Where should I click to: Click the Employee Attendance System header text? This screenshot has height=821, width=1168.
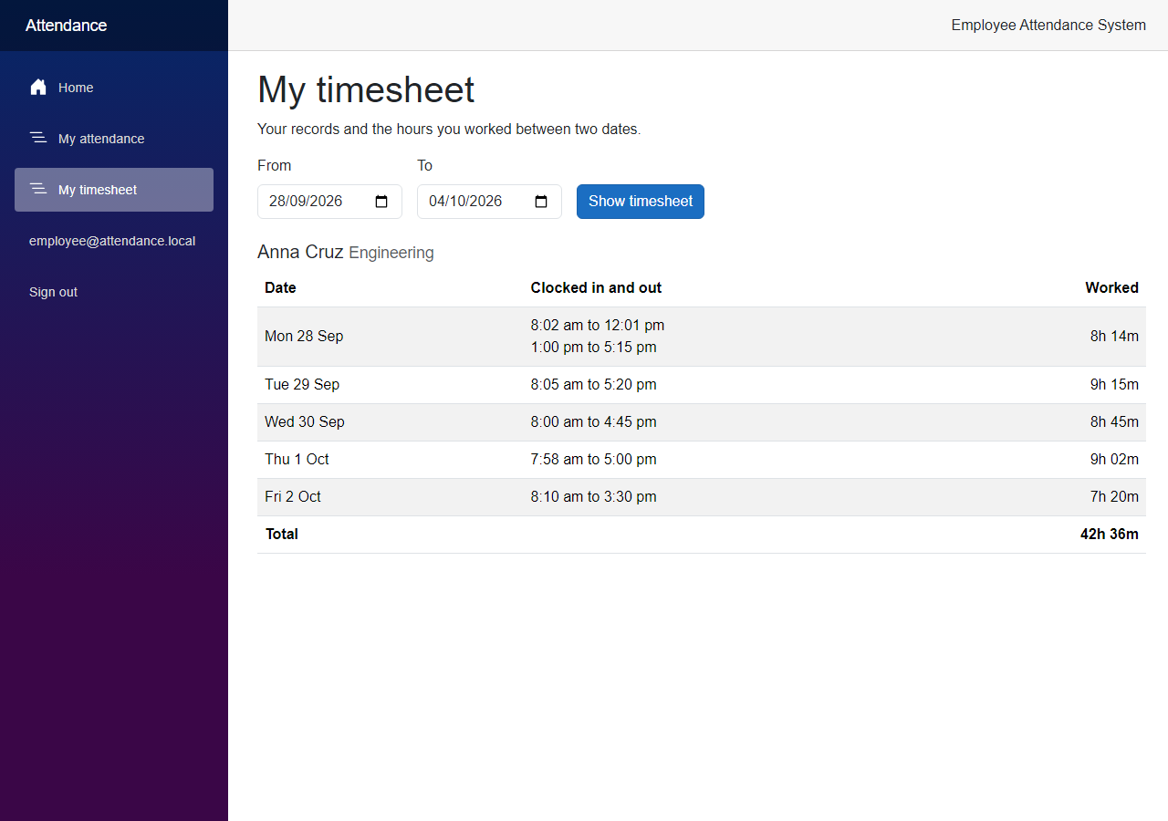1048,26
